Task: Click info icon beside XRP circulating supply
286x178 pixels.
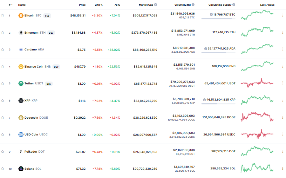Action: [x=204, y=100]
